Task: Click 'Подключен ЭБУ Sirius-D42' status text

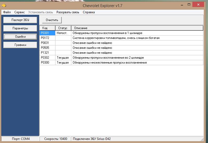Action: [92, 139]
